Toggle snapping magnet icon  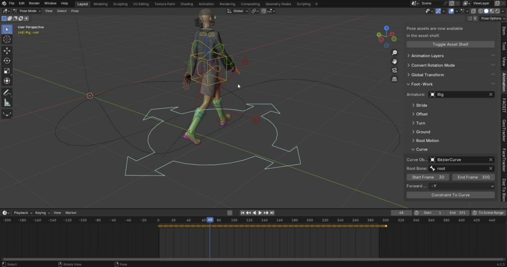pos(264,11)
